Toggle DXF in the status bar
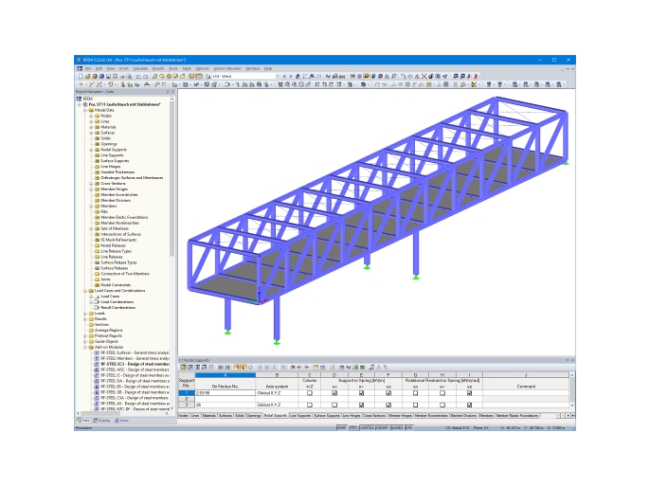 click(x=408, y=427)
